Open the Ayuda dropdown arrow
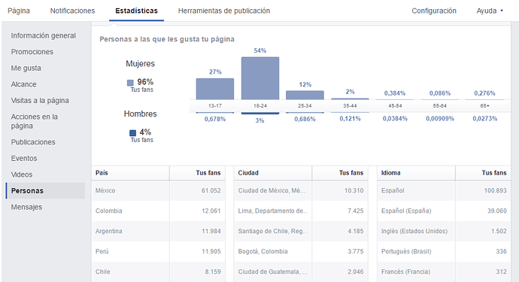The height and width of the screenshot is (282, 519). (502, 11)
